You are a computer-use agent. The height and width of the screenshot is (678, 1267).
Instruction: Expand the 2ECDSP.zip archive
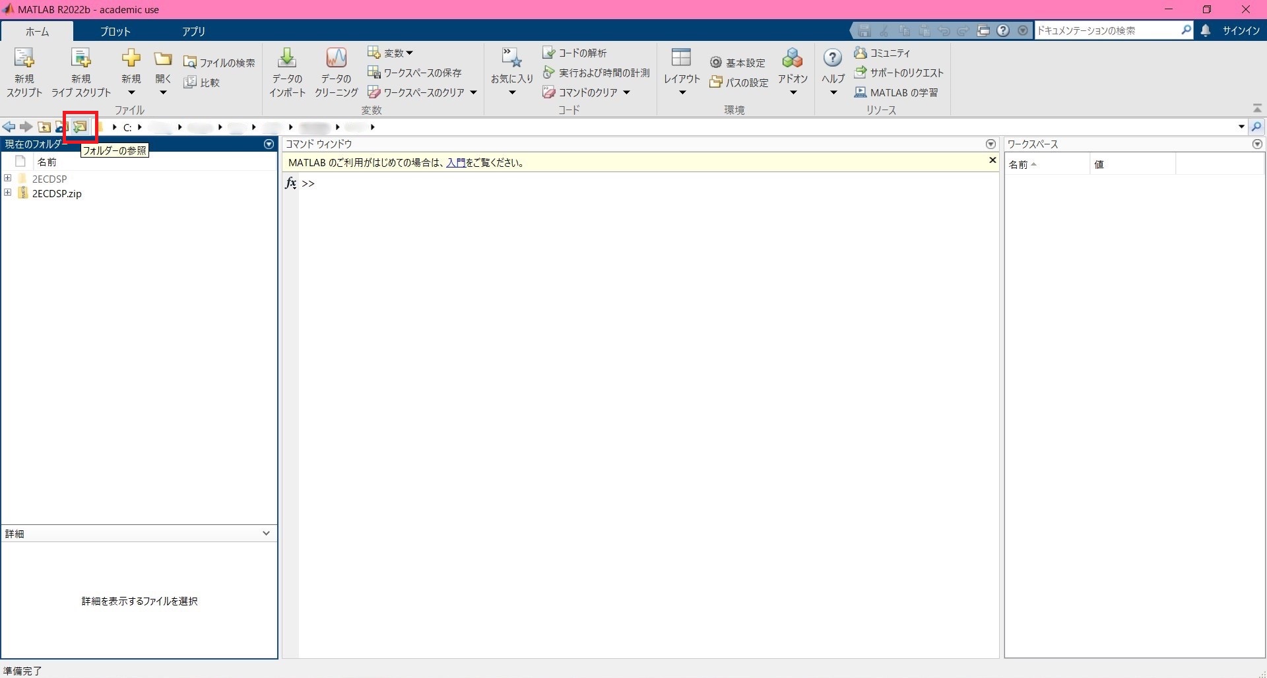coord(8,193)
